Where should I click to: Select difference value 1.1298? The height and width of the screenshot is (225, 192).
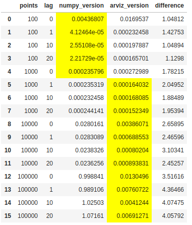pyautogui.click(x=169, y=59)
